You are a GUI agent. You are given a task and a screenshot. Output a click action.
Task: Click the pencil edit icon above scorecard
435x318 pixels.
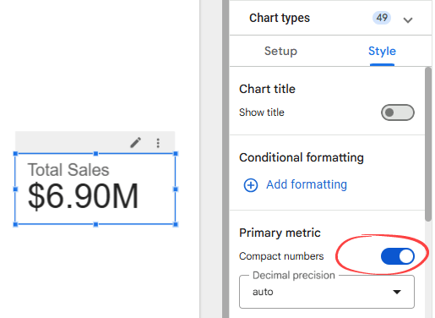[x=135, y=143]
